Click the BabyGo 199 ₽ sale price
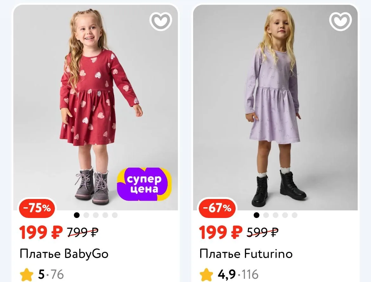The height and width of the screenshot is (282, 371). (x=41, y=233)
